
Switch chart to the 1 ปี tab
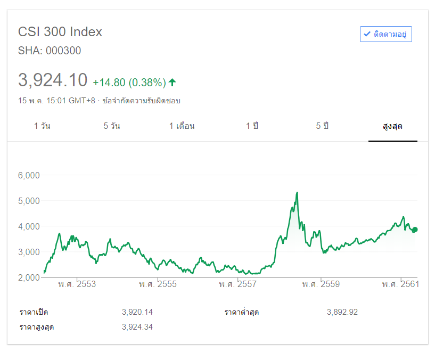(252, 126)
